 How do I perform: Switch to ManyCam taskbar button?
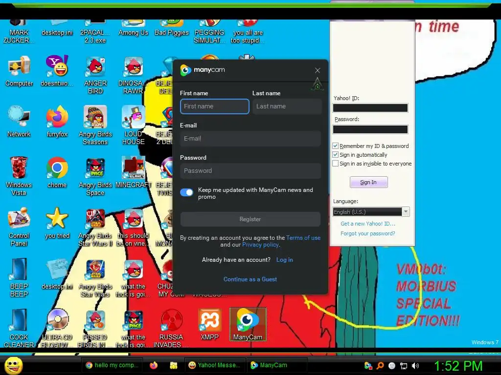(277, 365)
